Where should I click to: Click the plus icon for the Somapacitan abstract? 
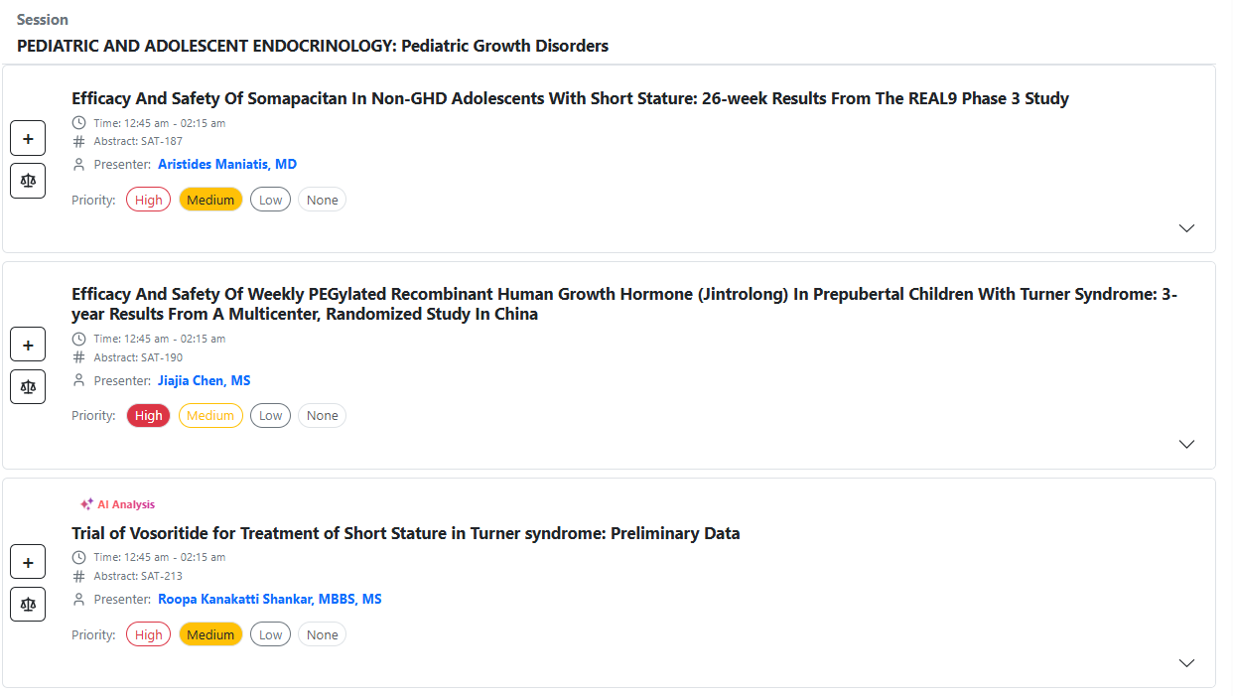click(x=28, y=139)
